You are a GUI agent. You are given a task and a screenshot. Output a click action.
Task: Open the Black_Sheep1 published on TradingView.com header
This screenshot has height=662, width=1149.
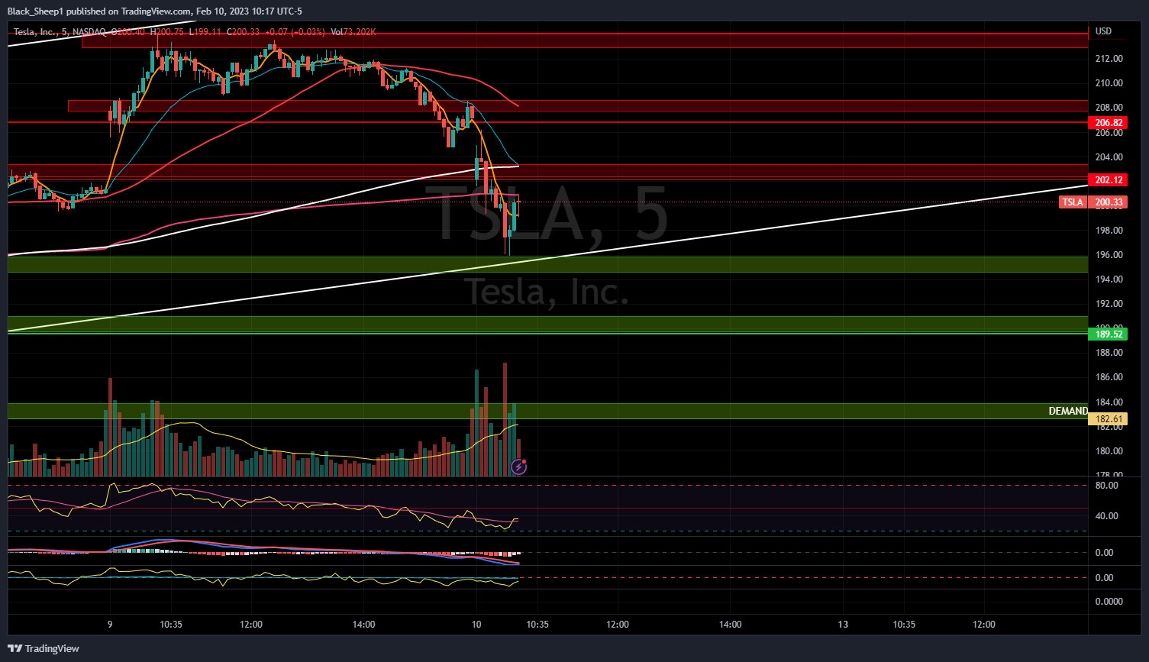pyautogui.click(x=154, y=11)
